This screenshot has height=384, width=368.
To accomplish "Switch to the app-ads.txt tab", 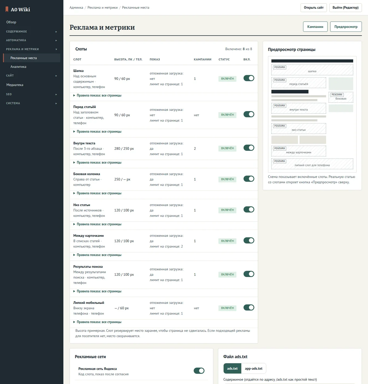I will 254,368.
